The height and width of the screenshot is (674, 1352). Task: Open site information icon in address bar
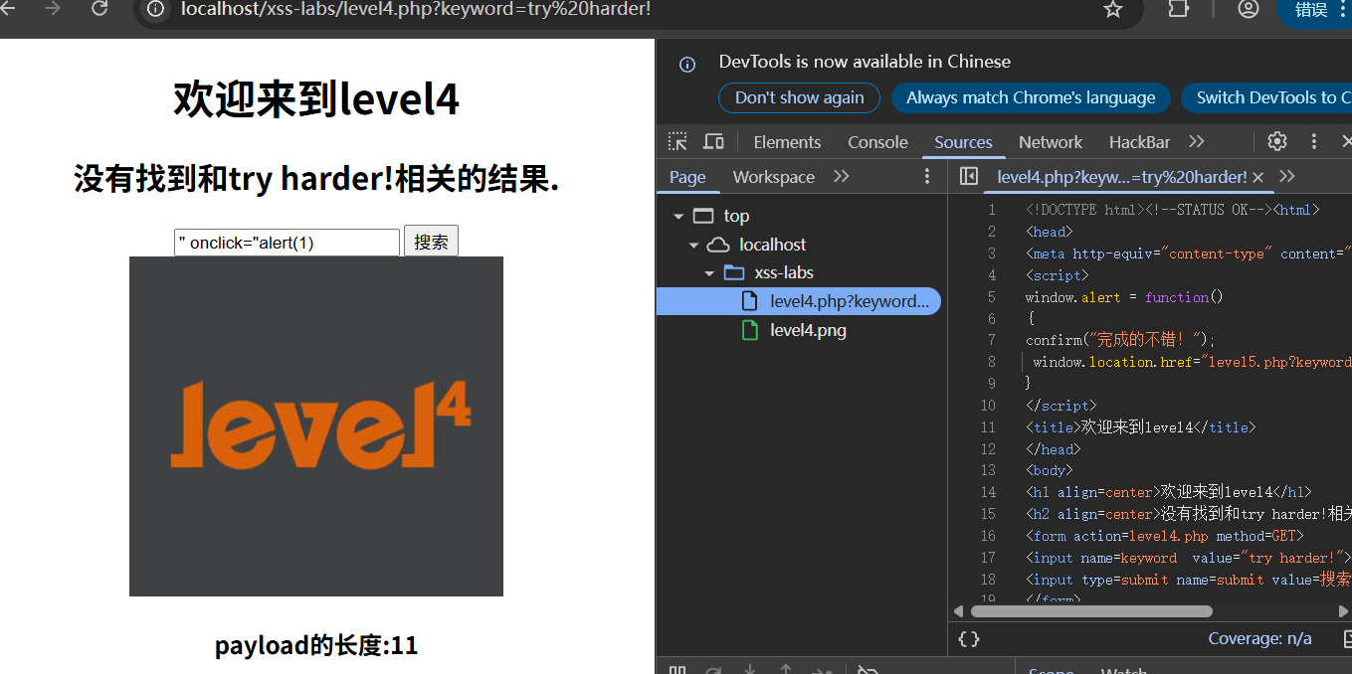[x=155, y=9]
